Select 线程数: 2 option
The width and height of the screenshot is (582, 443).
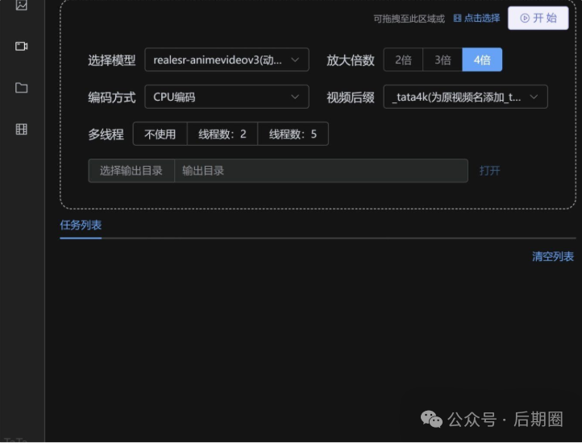click(222, 134)
